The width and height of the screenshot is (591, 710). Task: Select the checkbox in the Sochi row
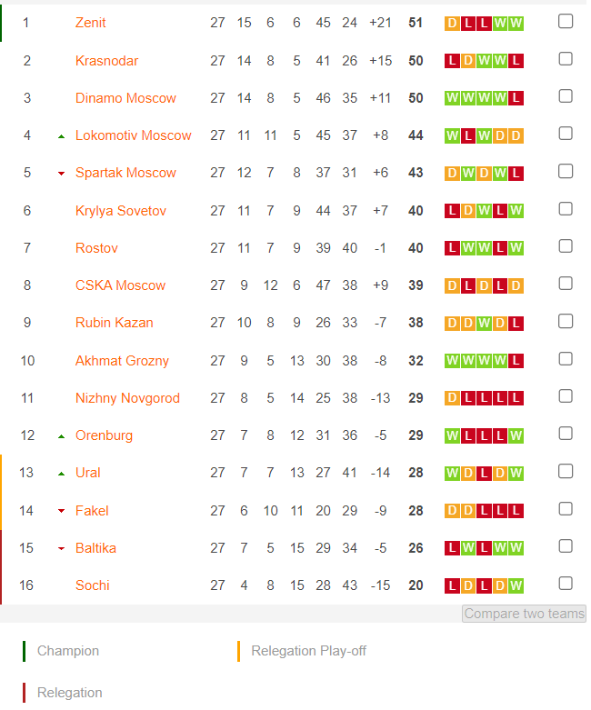pos(566,584)
